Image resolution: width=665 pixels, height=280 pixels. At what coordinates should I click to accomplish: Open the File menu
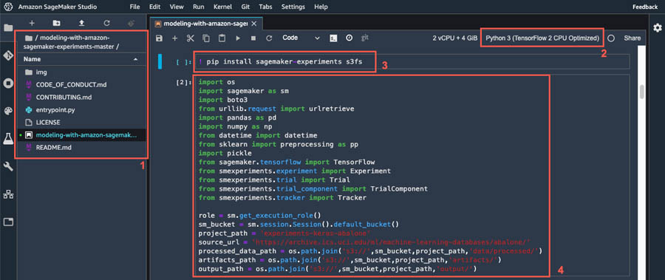click(x=134, y=7)
